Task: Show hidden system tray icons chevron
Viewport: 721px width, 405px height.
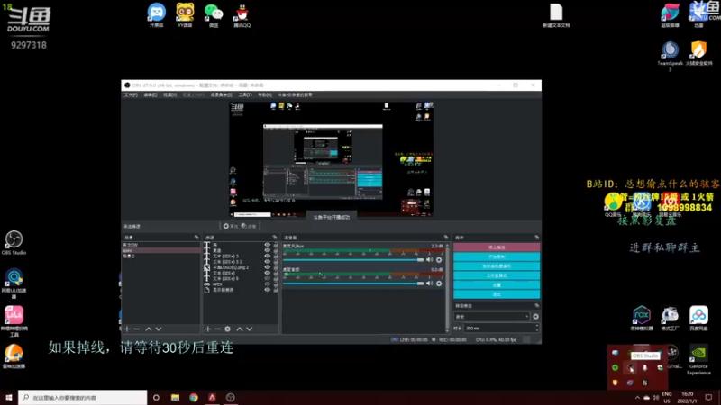Action: click(637, 398)
